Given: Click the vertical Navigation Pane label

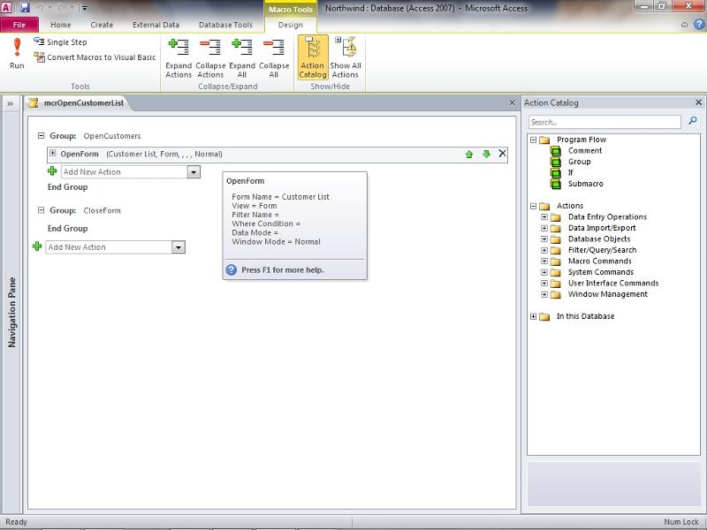Looking at the screenshot, I should click(11, 313).
